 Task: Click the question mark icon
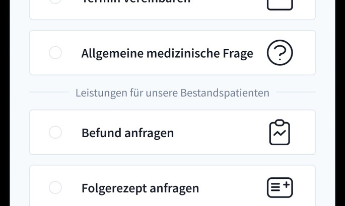click(x=280, y=53)
